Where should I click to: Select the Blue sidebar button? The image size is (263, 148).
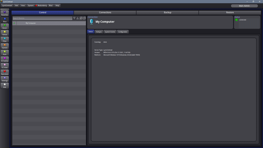4,20
